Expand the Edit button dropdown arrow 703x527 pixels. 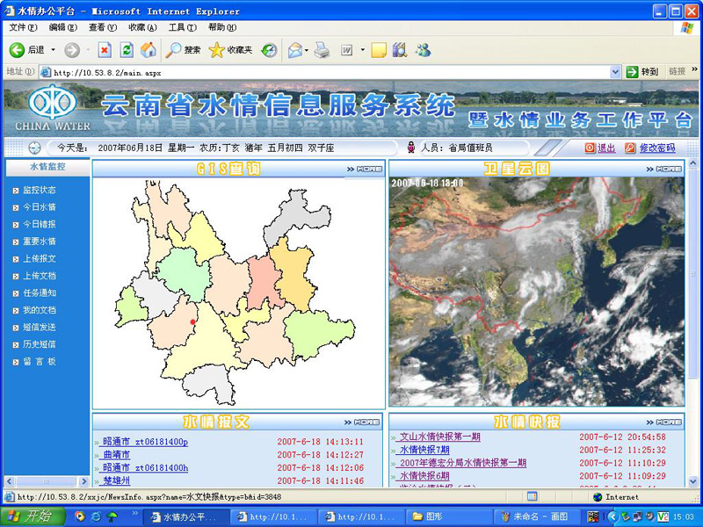coord(362,50)
